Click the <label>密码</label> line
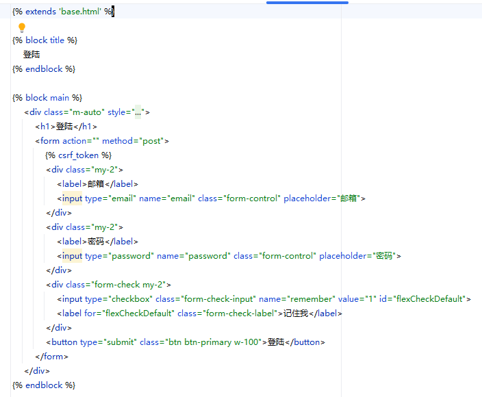This screenshot has width=482, height=397. coord(97,242)
